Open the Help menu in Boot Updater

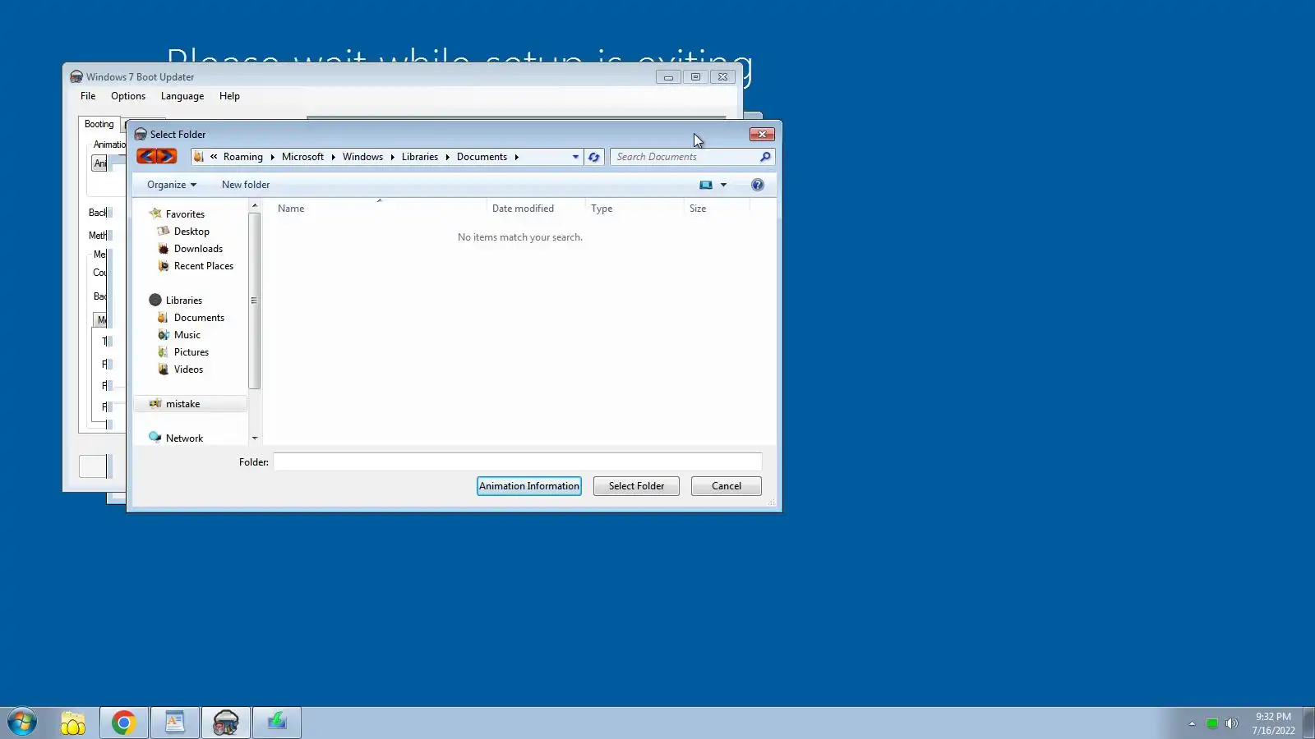point(229,96)
